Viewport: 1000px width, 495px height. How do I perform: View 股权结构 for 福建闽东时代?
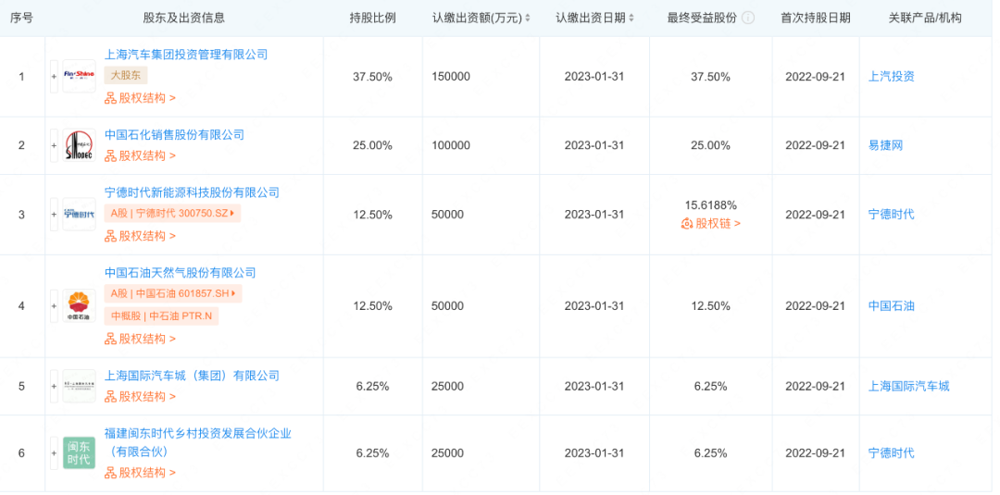point(141,473)
